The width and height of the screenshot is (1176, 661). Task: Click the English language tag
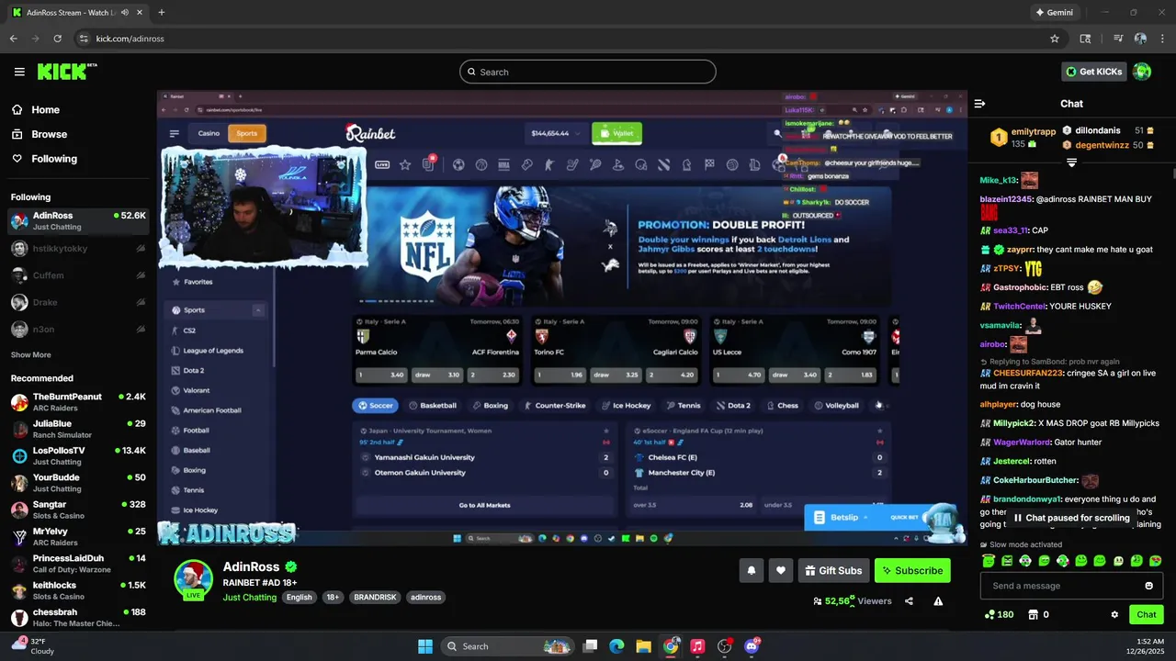coord(299,598)
